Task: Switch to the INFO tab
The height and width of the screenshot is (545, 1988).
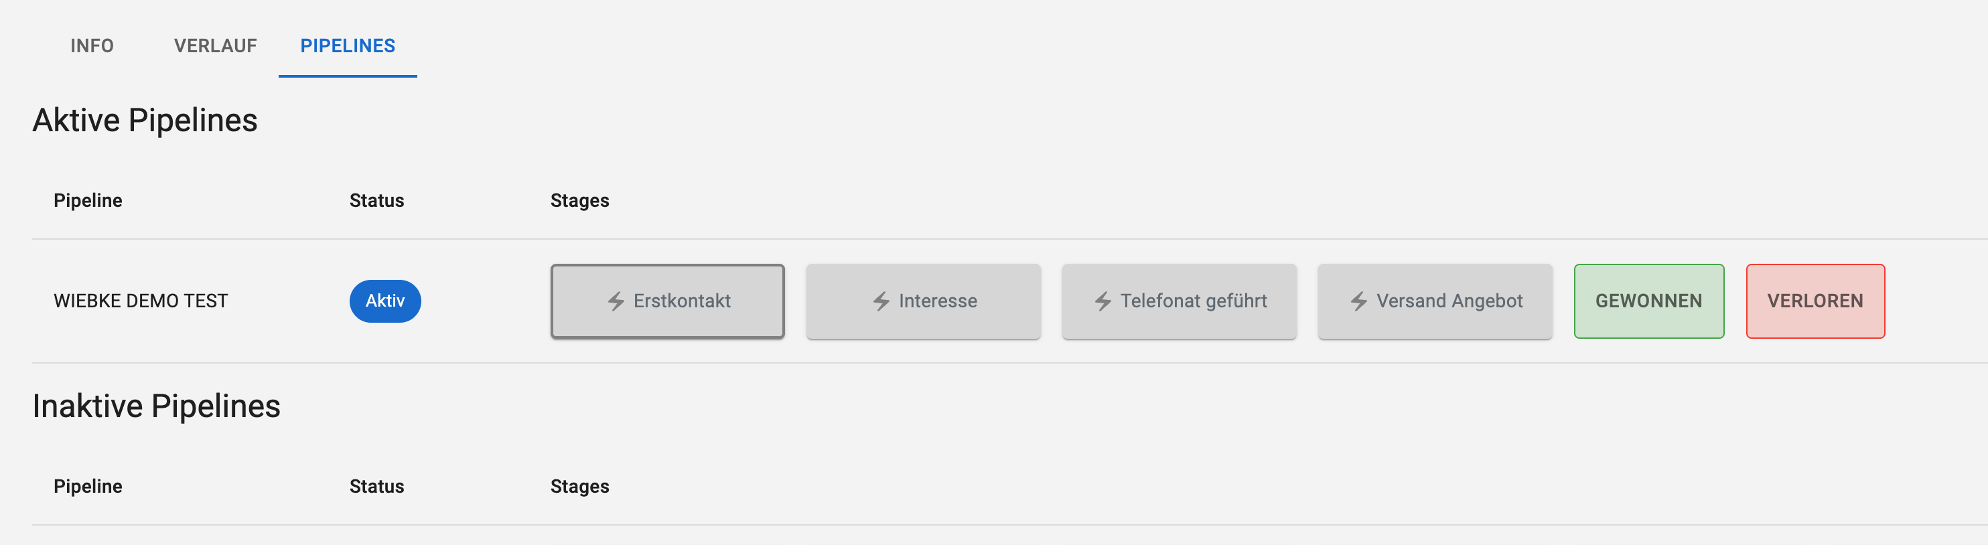Action: pos(92,46)
